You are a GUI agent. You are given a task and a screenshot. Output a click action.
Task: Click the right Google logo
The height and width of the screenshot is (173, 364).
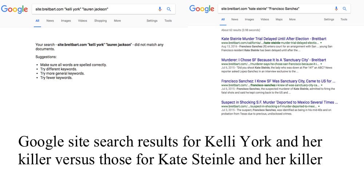coord(202,9)
